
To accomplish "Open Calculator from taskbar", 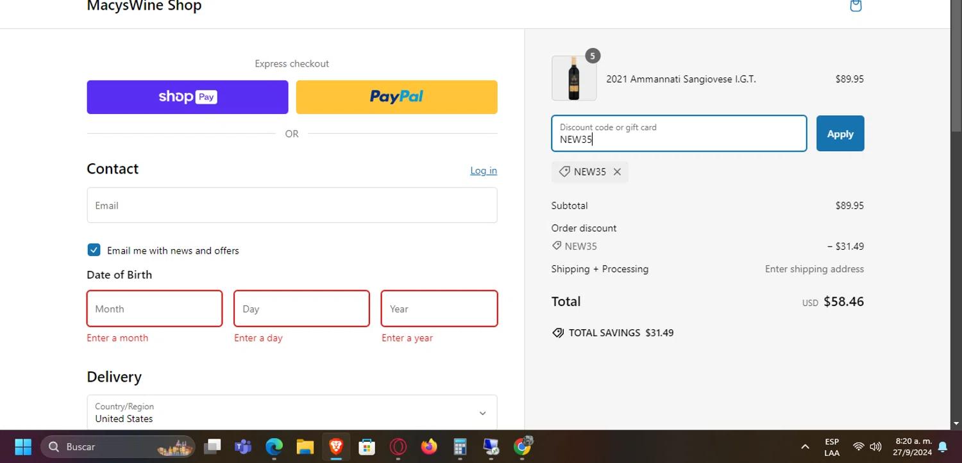I will click(x=460, y=446).
